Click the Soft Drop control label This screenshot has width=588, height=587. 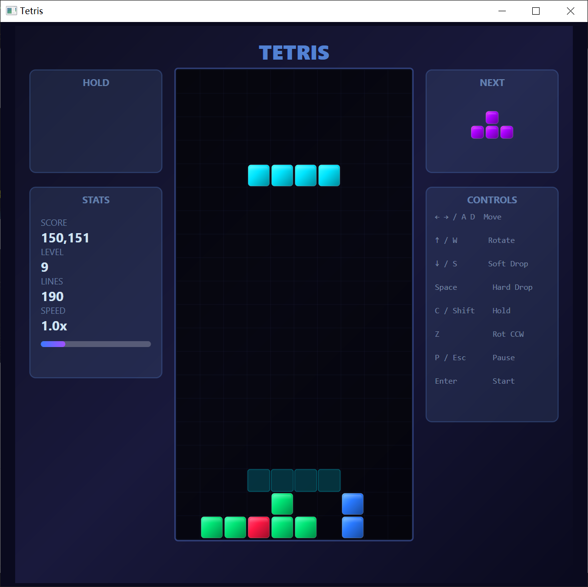click(508, 264)
